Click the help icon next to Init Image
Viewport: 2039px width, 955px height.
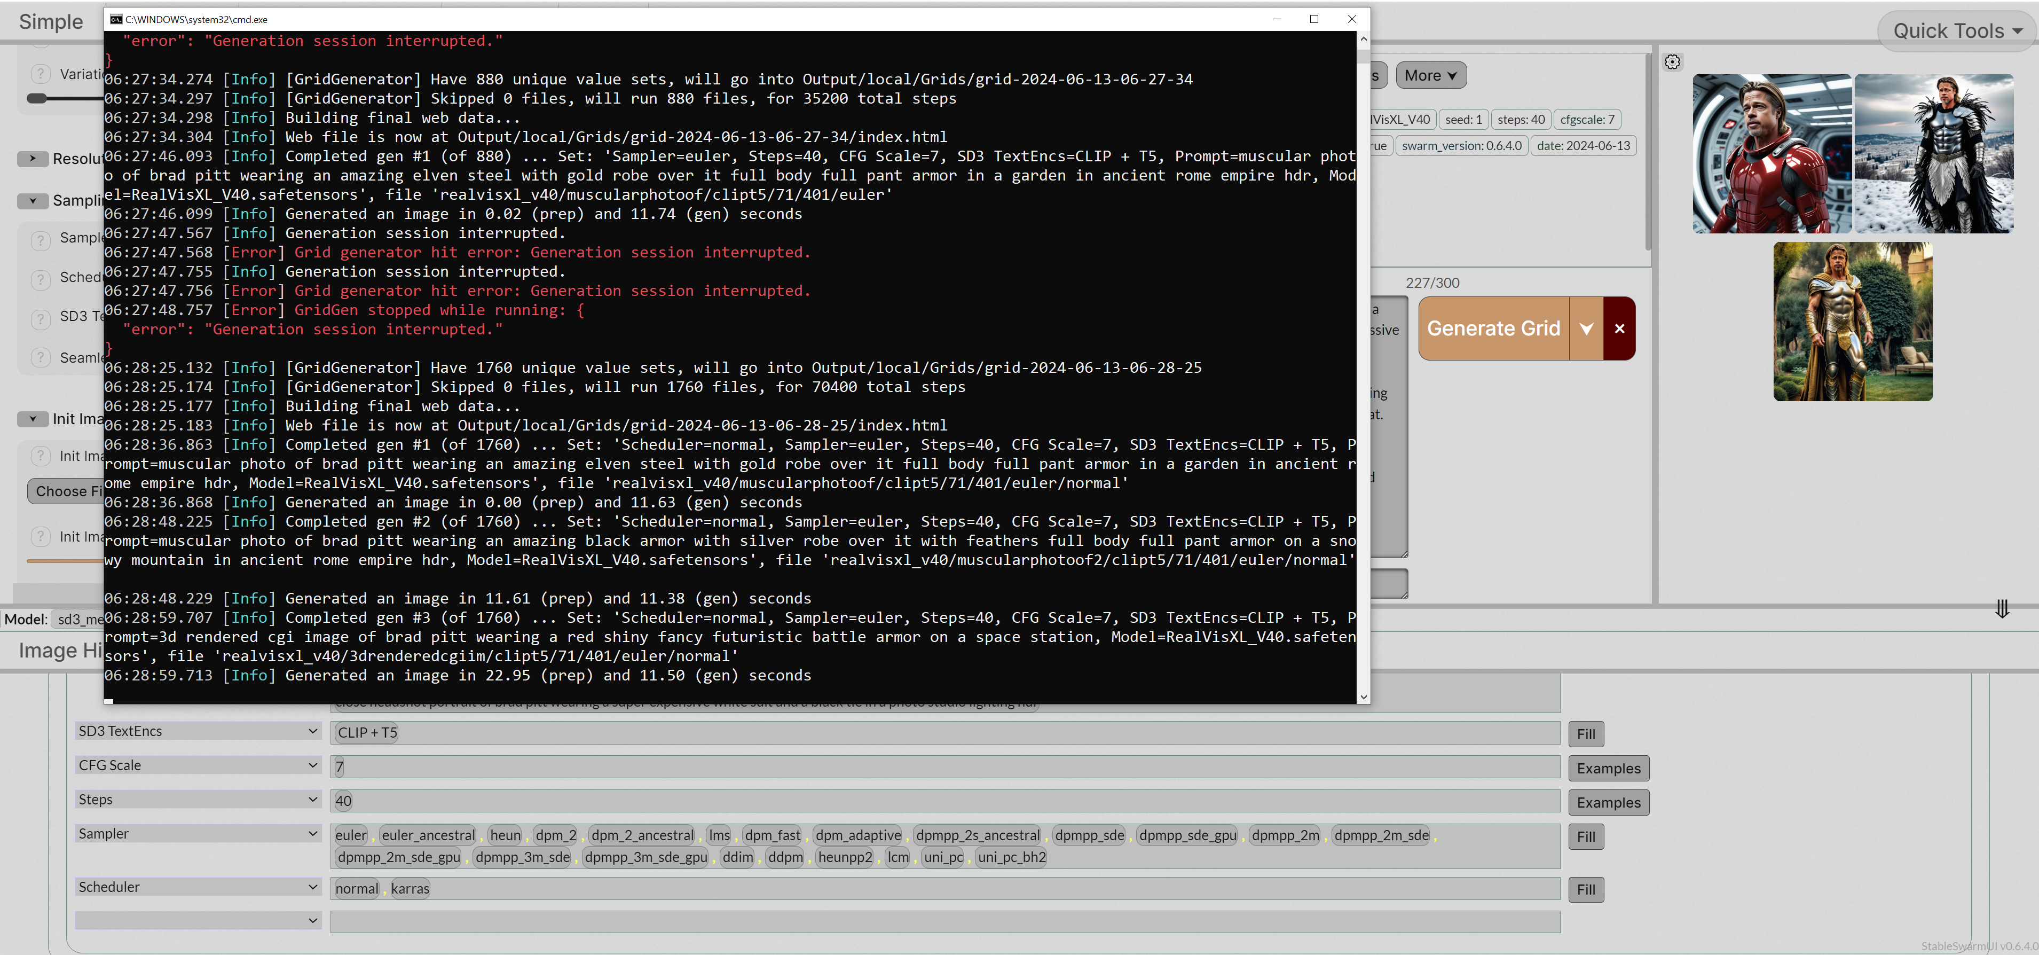point(41,456)
